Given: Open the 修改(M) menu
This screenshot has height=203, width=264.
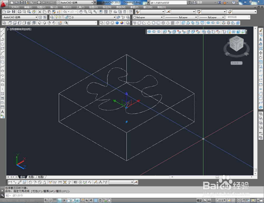Looking at the screenshot, I should [121, 7].
